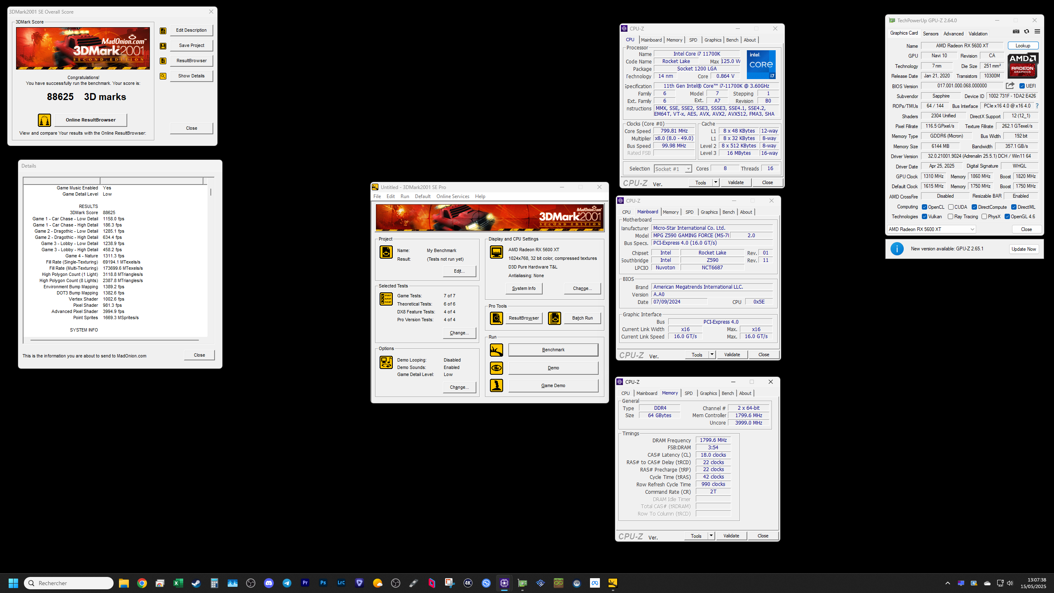1054x593 pixels.
Task: Open Discord from the taskbar
Action: [269, 583]
